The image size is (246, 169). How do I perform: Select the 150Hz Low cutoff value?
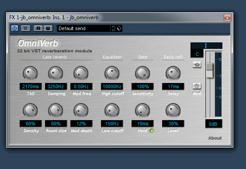pyautogui.click(x=112, y=124)
